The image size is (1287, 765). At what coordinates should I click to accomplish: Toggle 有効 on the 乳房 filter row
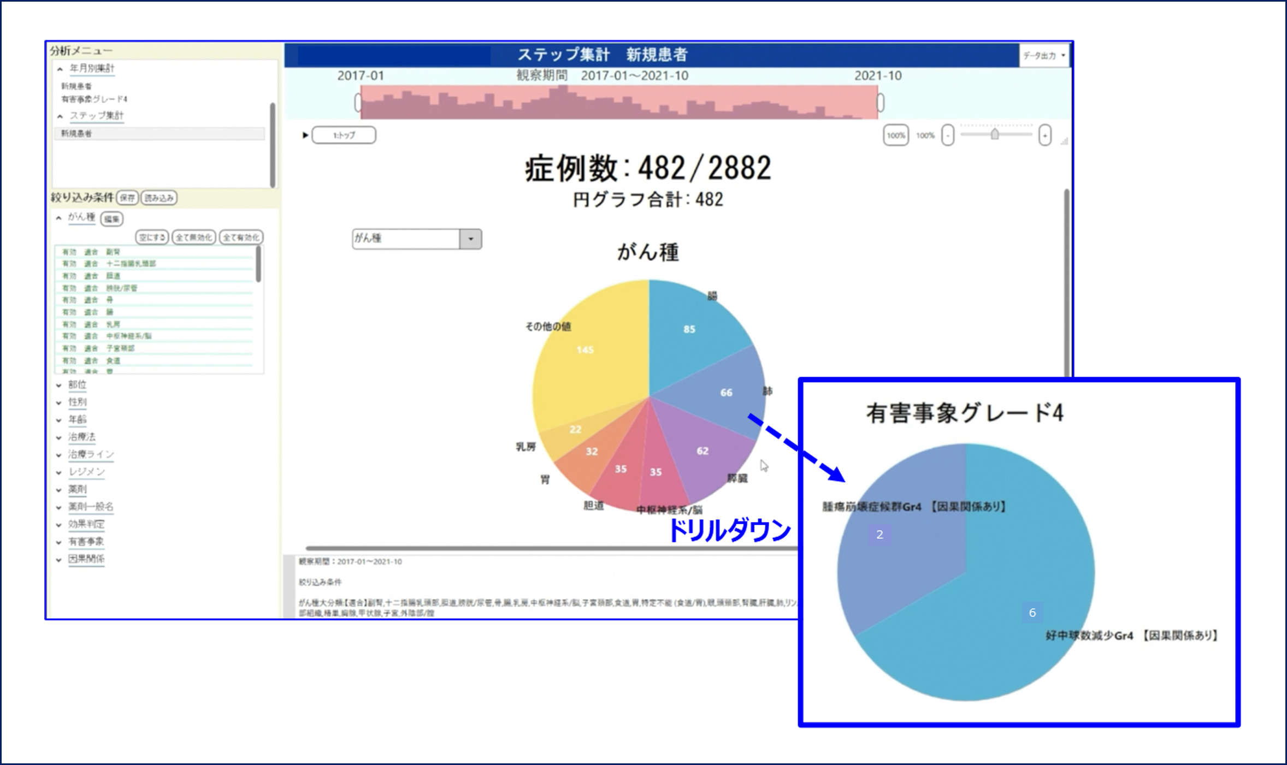tap(69, 324)
